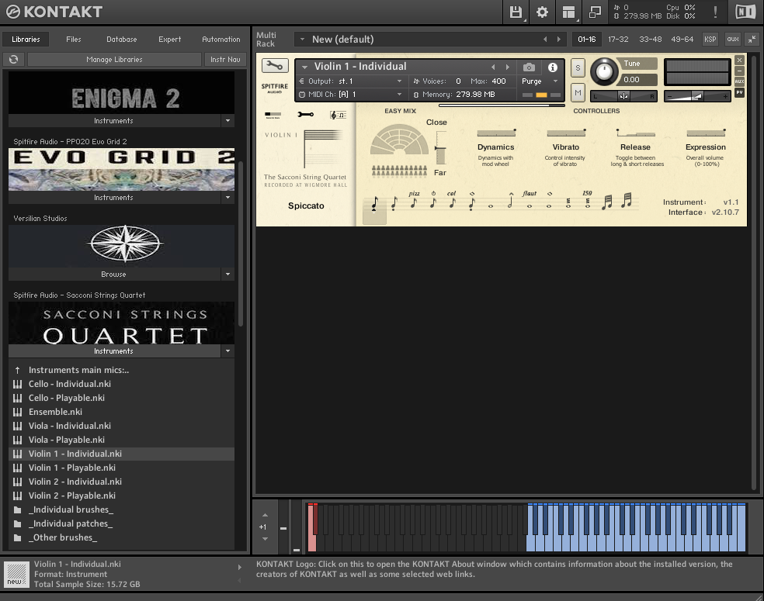The height and width of the screenshot is (601, 764).
Task: Click the Versilian Studios Browse button
Action: coord(114,275)
